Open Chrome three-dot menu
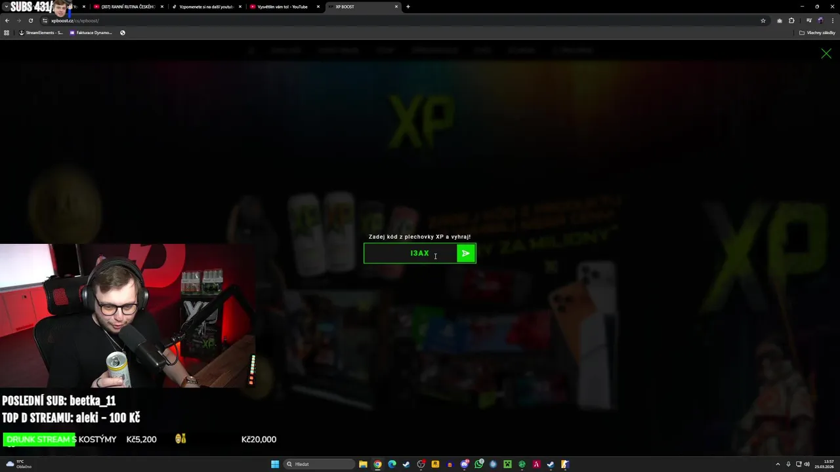The width and height of the screenshot is (840, 472). (831, 20)
